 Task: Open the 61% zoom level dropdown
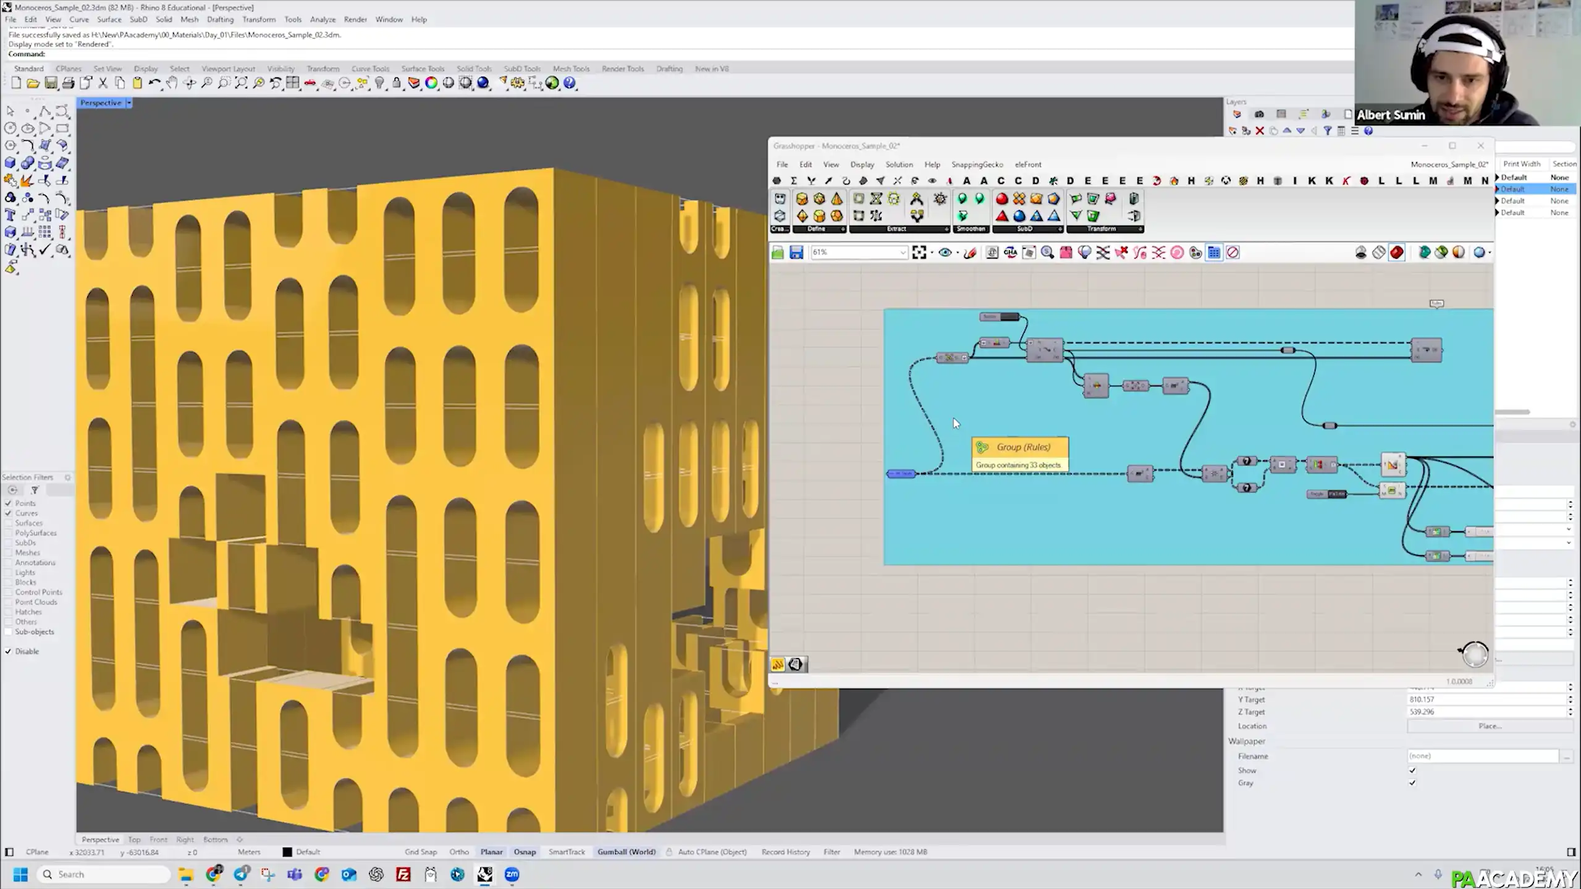[903, 252]
